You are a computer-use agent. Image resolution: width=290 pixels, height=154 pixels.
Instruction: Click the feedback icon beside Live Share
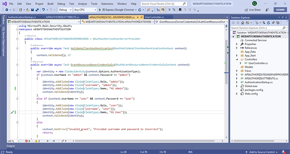[x=267, y=10]
